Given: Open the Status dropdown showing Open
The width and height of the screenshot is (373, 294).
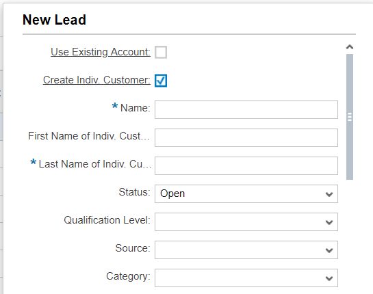Looking at the screenshot, I should pos(246,194).
